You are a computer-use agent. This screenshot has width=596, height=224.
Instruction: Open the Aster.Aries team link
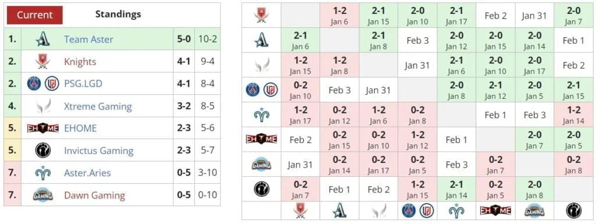pyautogui.click(x=87, y=173)
